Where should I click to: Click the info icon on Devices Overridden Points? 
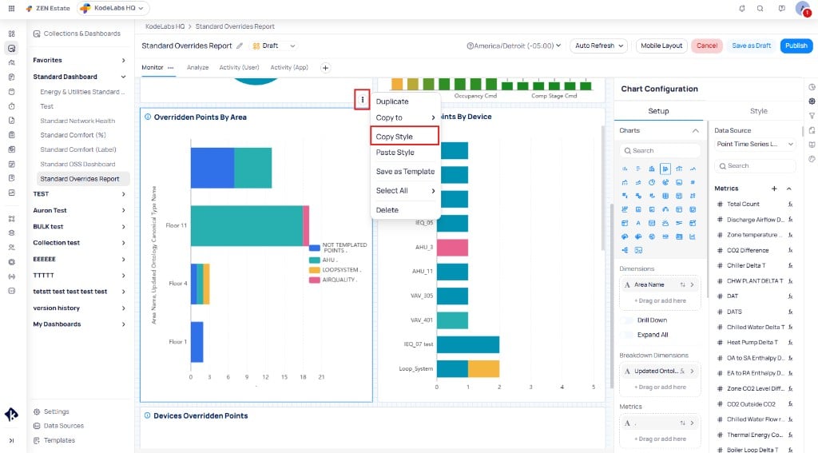[147, 415]
